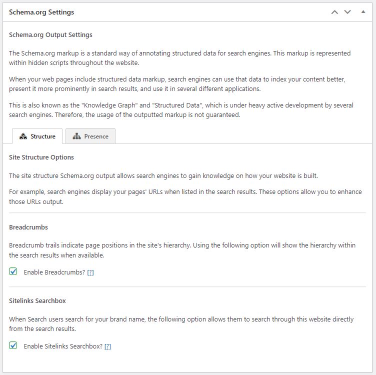This screenshot has width=376, height=375.
Task: Open the Sitelinks Searchbox [?] help link
Action: tap(107, 346)
